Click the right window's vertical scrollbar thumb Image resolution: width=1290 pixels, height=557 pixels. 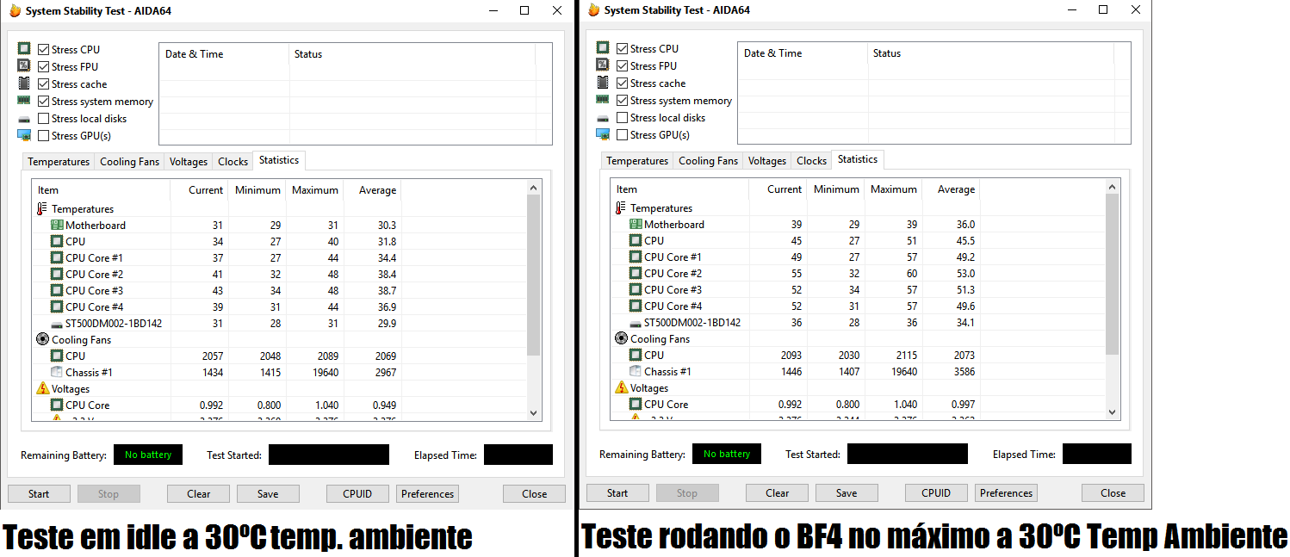1112,274
